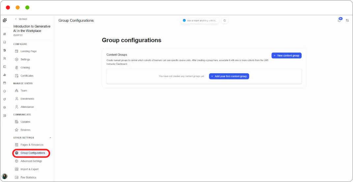This screenshot has width=353, height=182.
Task: Collapse the Other Settings section
Action: tap(50, 137)
